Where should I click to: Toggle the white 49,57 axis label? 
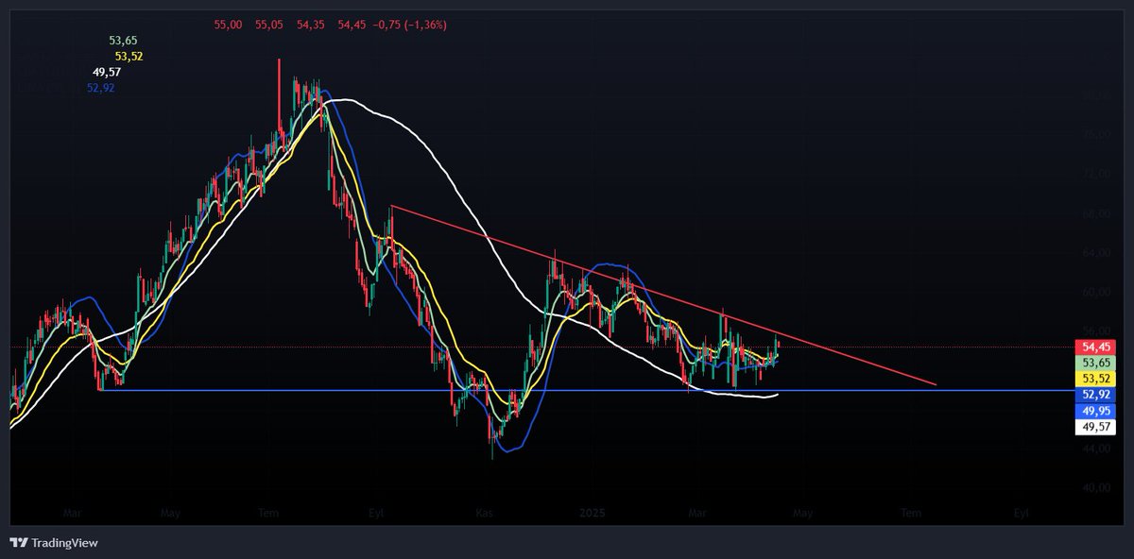pos(1093,426)
